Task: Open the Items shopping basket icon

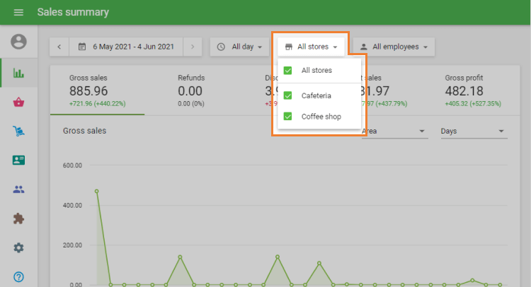Action: (18, 102)
